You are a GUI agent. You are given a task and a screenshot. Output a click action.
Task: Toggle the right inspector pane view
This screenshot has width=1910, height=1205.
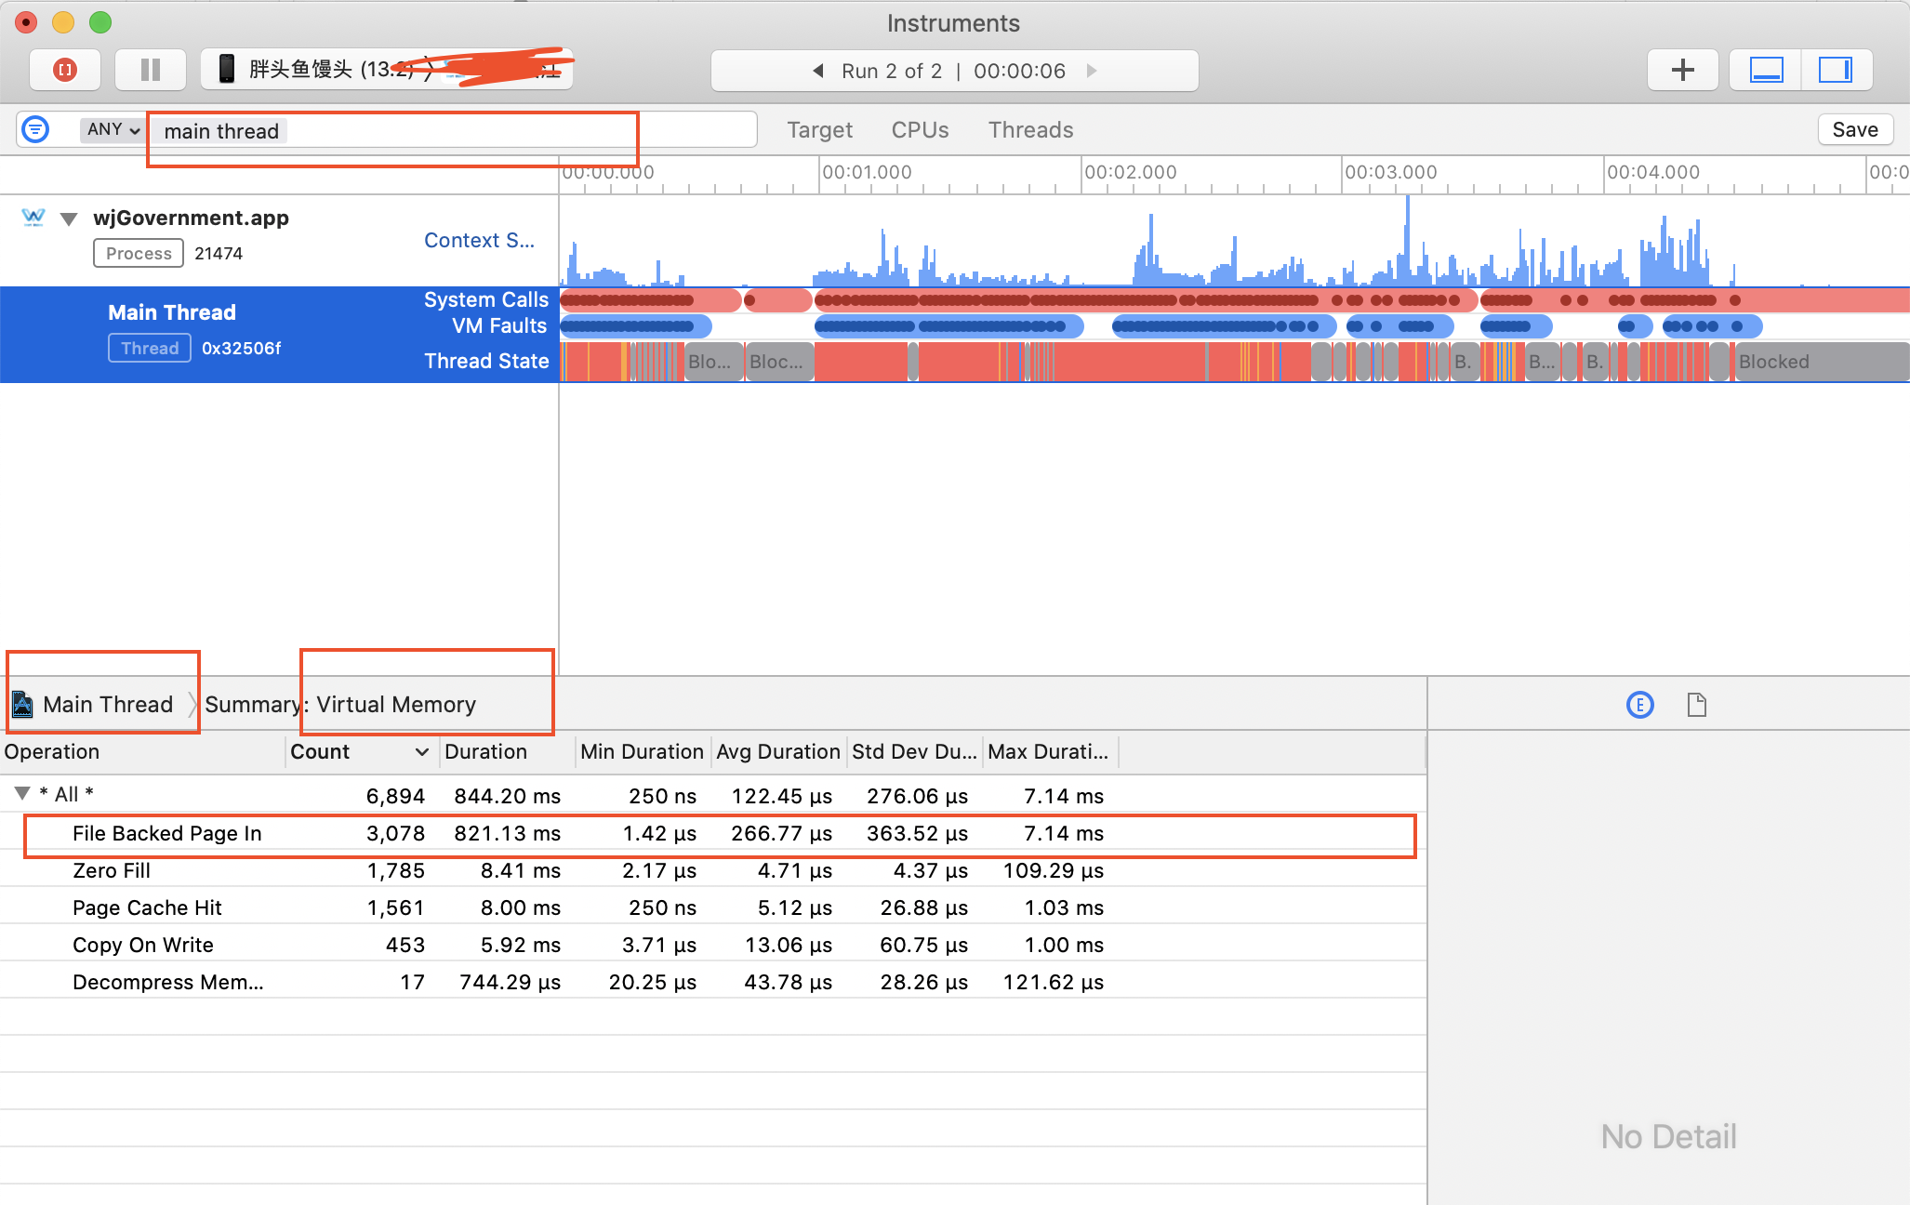point(1836,70)
